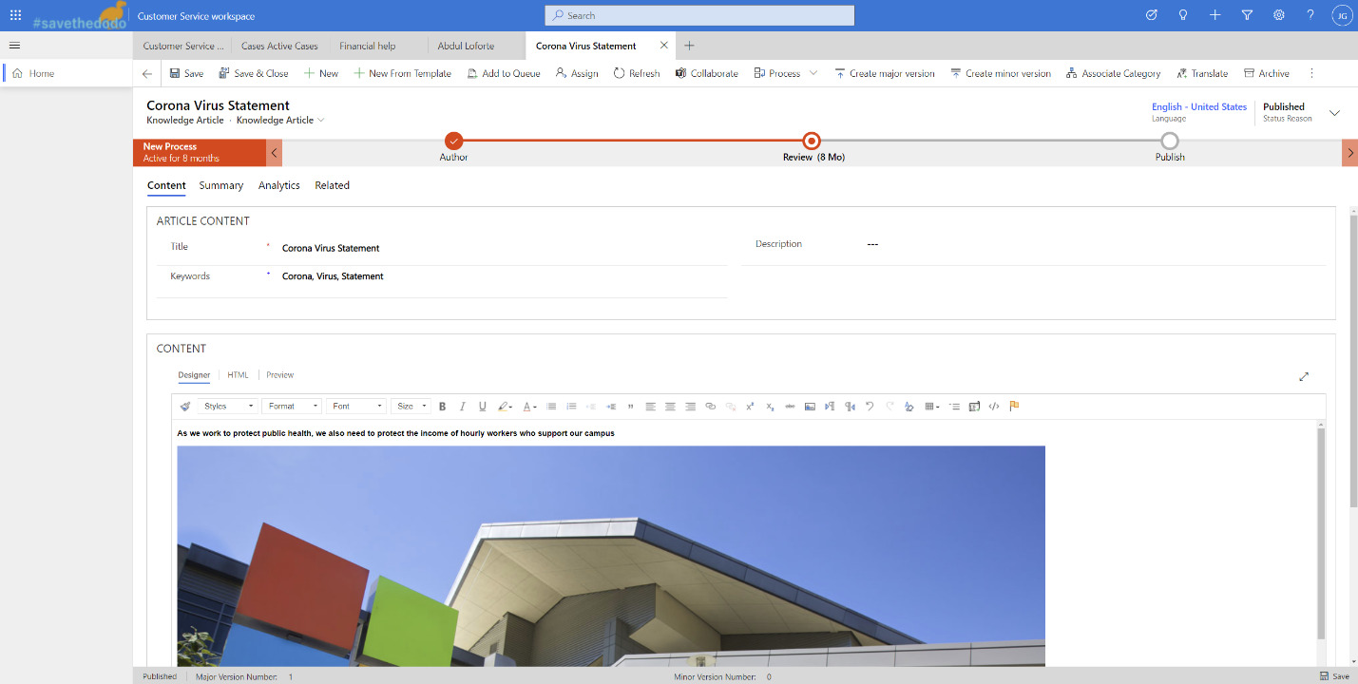Viewport: 1358px width, 684px height.
Task: Click the anchor flag icon
Action: (1014, 406)
